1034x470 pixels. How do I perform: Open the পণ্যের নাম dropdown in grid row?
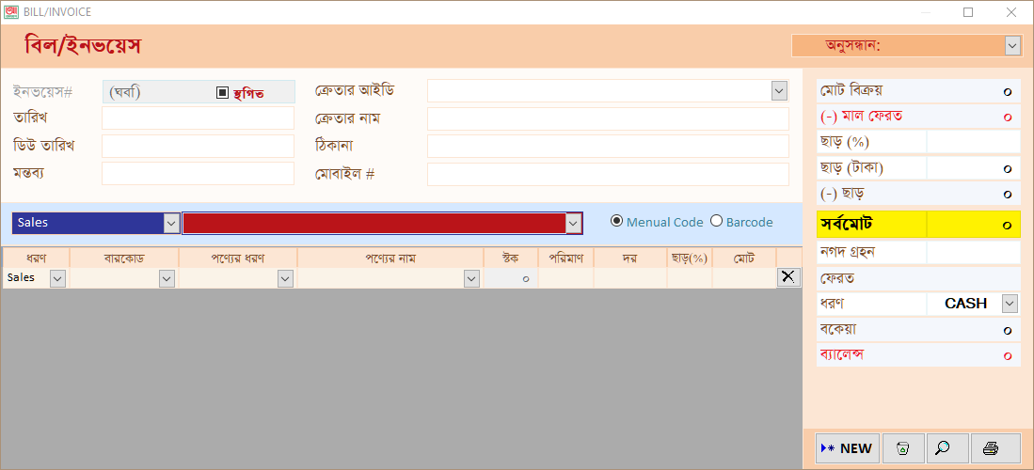click(x=470, y=279)
